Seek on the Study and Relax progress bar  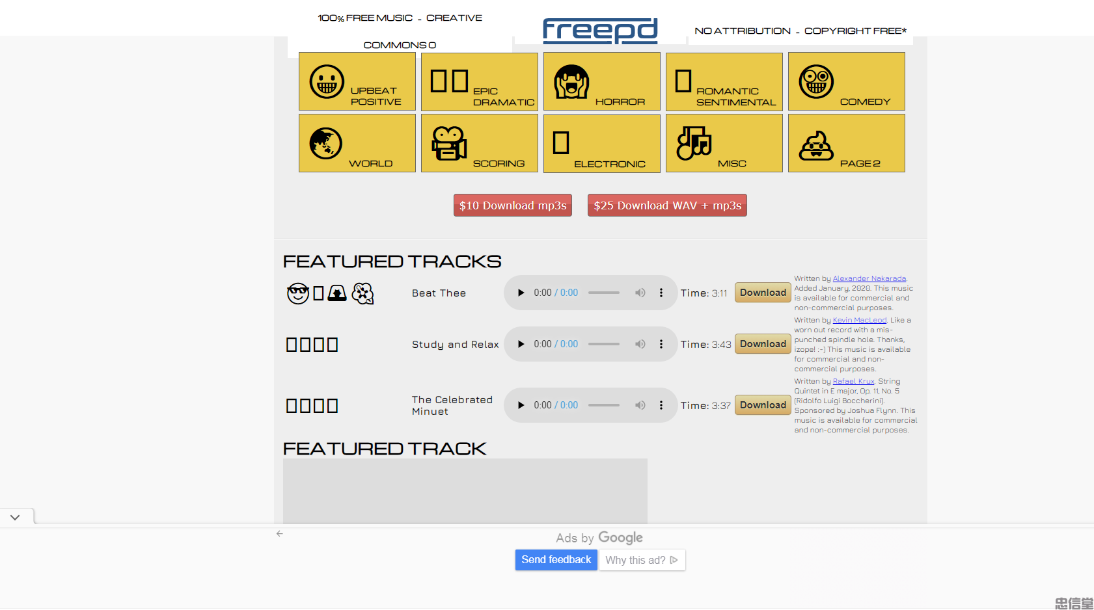coord(604,344)
